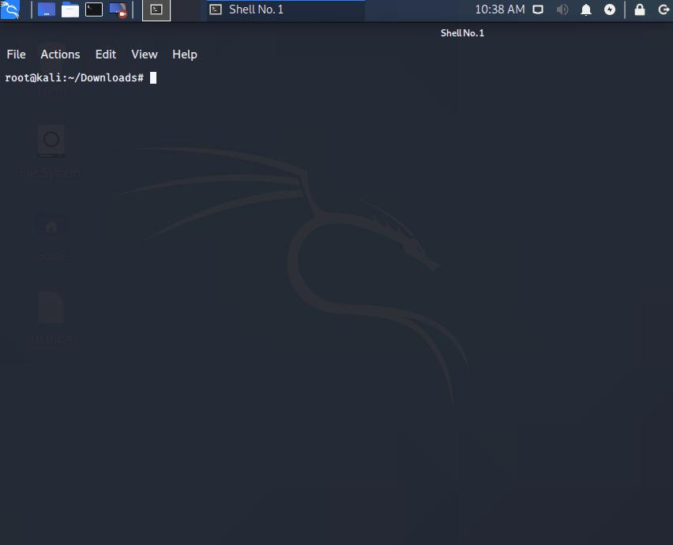
Task: Click the Shell No. 1 terminal tab title
Action: tap(462, 33)
